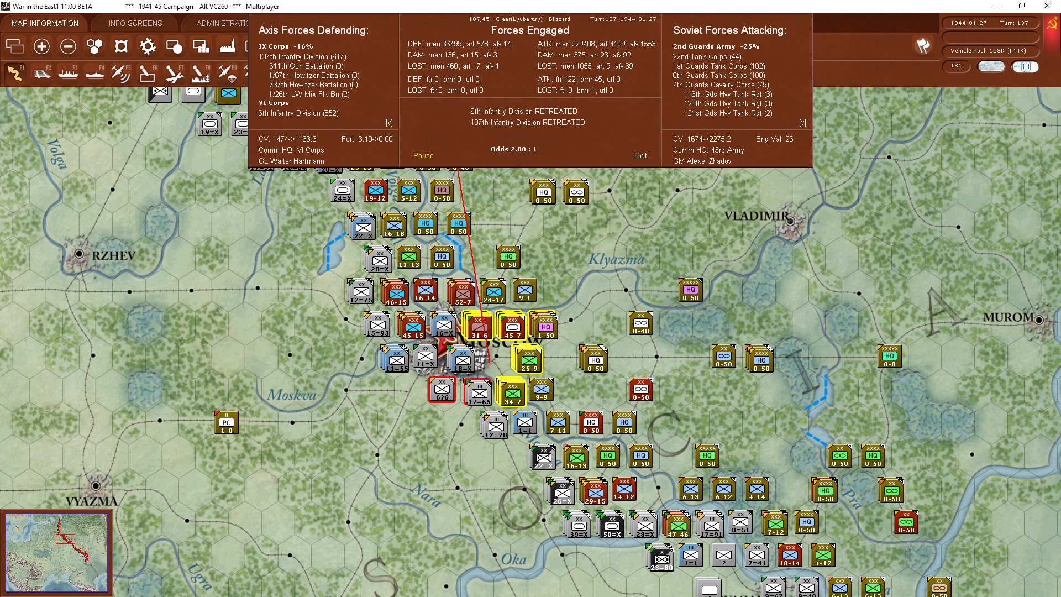Select the F9 air transport parachute mode
The width and height of the screenshot is (1061, 597).
227,73
